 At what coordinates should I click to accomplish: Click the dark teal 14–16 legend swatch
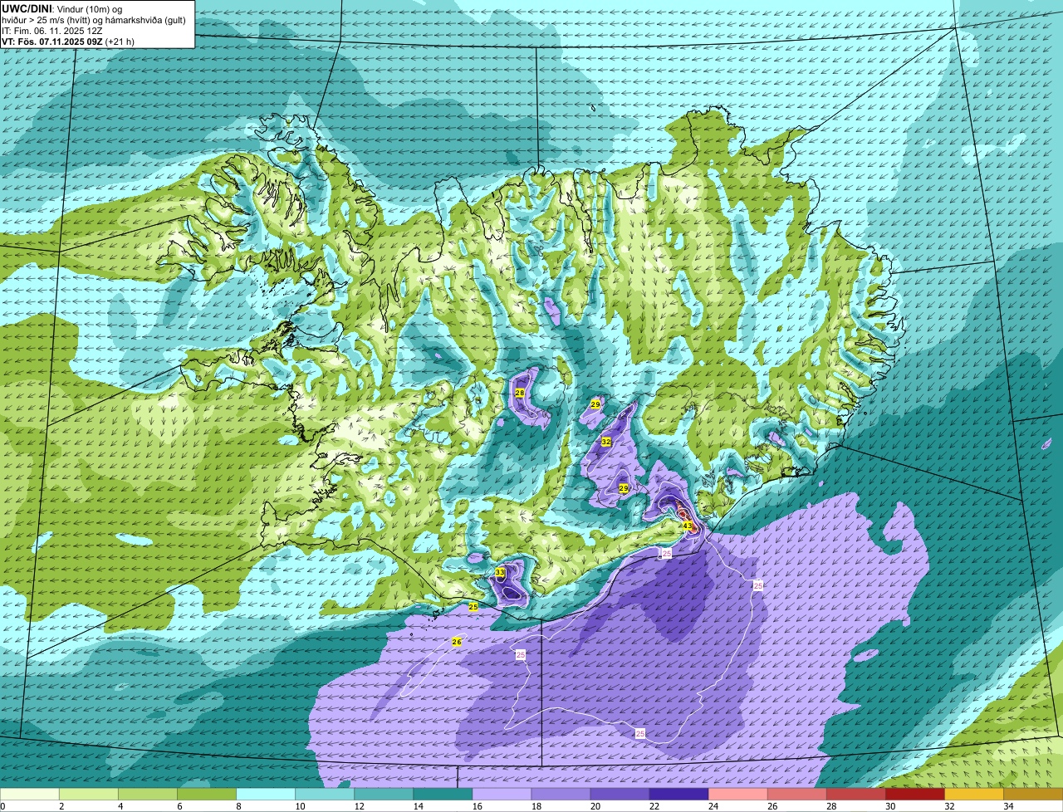coord(443,794)
